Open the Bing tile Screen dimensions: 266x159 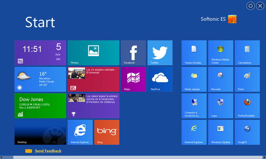(x=106, y=132)
